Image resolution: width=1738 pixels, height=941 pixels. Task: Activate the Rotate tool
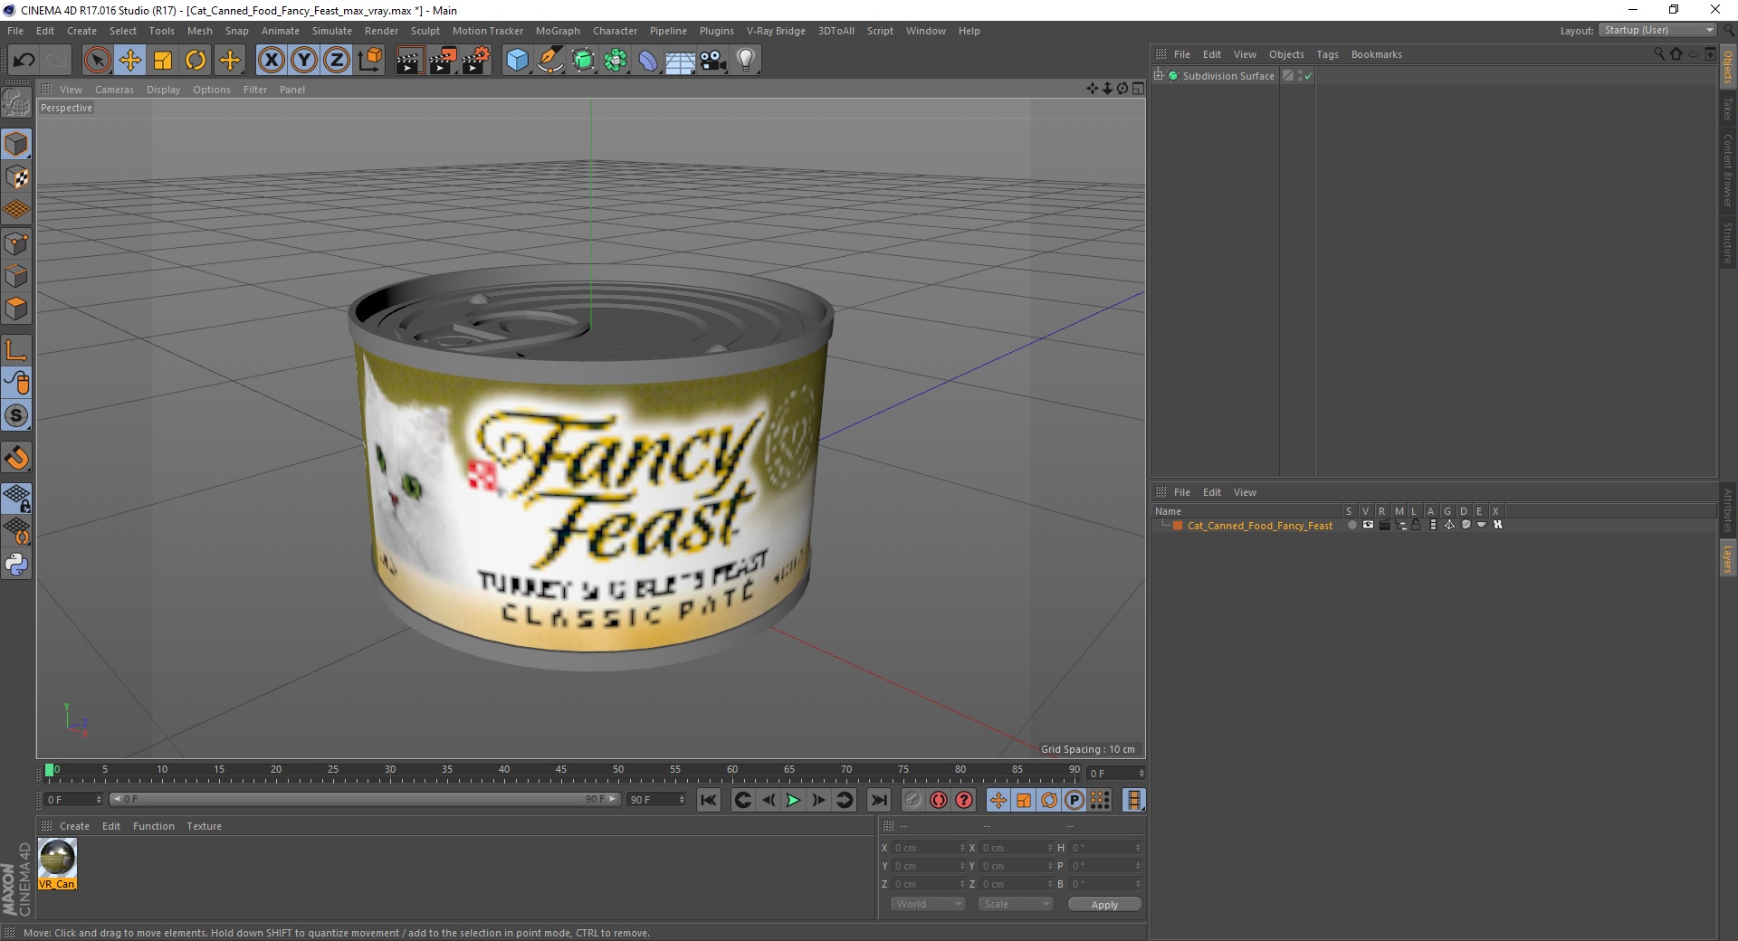click(196, 61)
